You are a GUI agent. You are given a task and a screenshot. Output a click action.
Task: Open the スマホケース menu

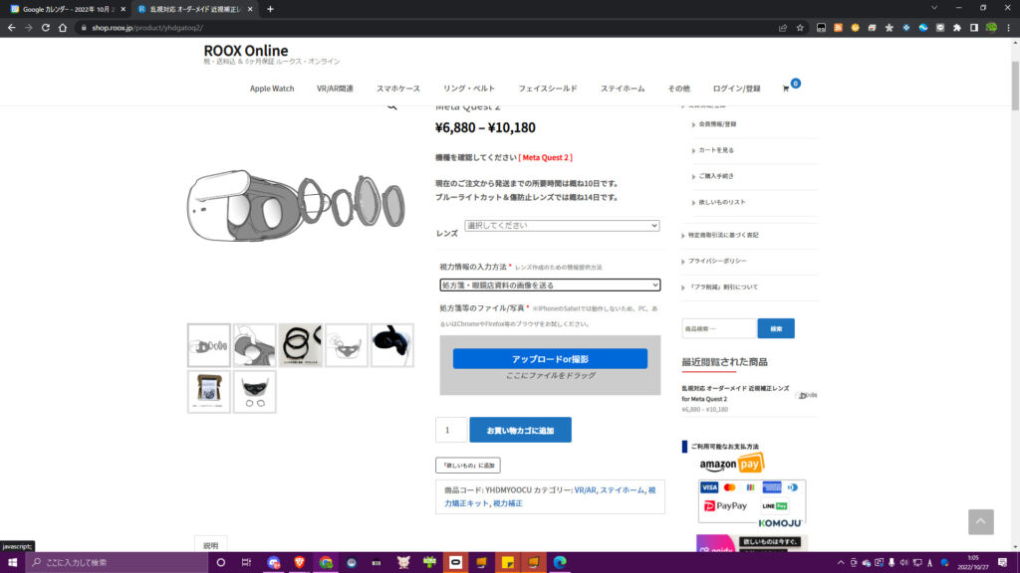pyautogui.click(x=398, y=89)
